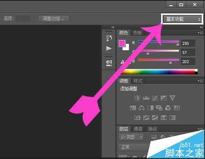Open the Color panel flyout menu
This screenshot has width=205, height=159.
click(x=200, y=33)
